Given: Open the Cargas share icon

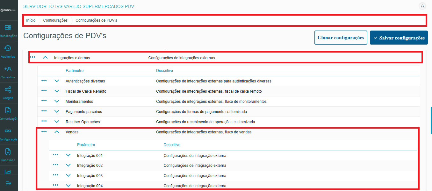Looking at the screenshot, I should click(x=8, y=90).
